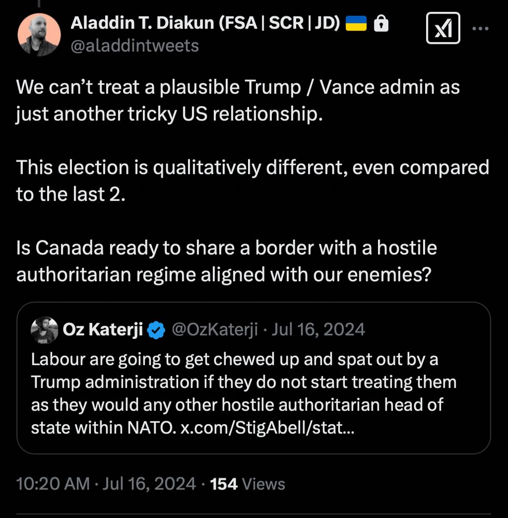The image size is (508, 518).
Task: Open the Grok icon beside the tweet header
Action: pyautogui.click(x=443, y=28)
